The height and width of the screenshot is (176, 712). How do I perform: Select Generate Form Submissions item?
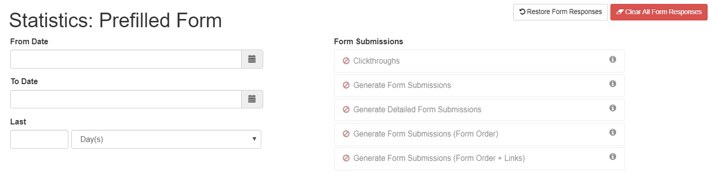coord(480,85)
